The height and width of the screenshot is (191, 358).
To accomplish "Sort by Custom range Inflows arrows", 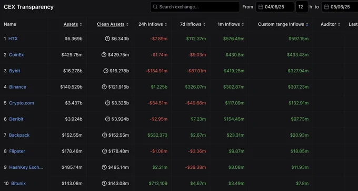I will [307, 24].
